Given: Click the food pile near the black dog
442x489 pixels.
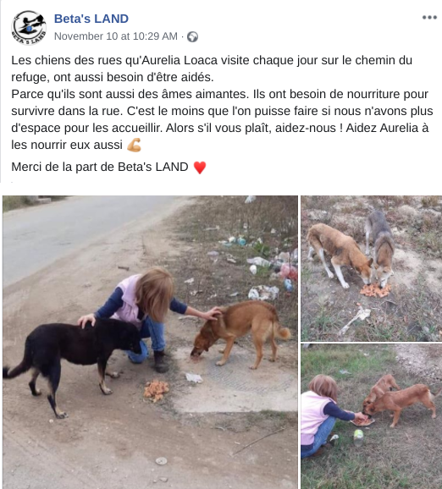Looking at the screenshot, I should 157,391.
